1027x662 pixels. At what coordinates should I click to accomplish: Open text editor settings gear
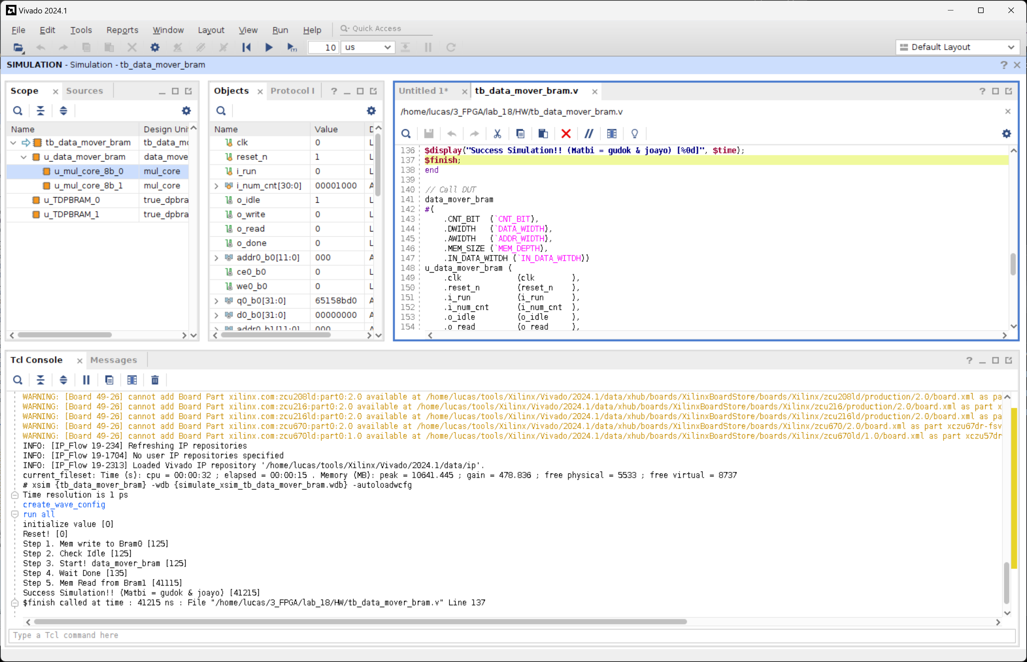coord(1007,134)
